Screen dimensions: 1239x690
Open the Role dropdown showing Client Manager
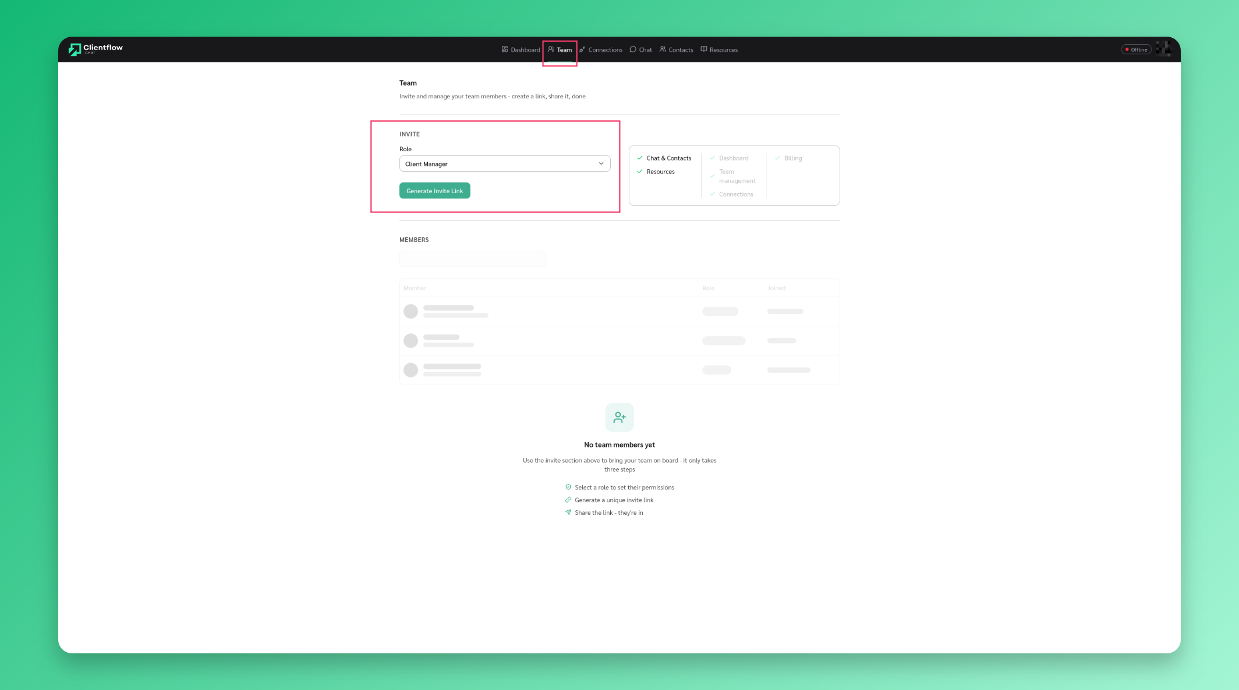point(504,163)
